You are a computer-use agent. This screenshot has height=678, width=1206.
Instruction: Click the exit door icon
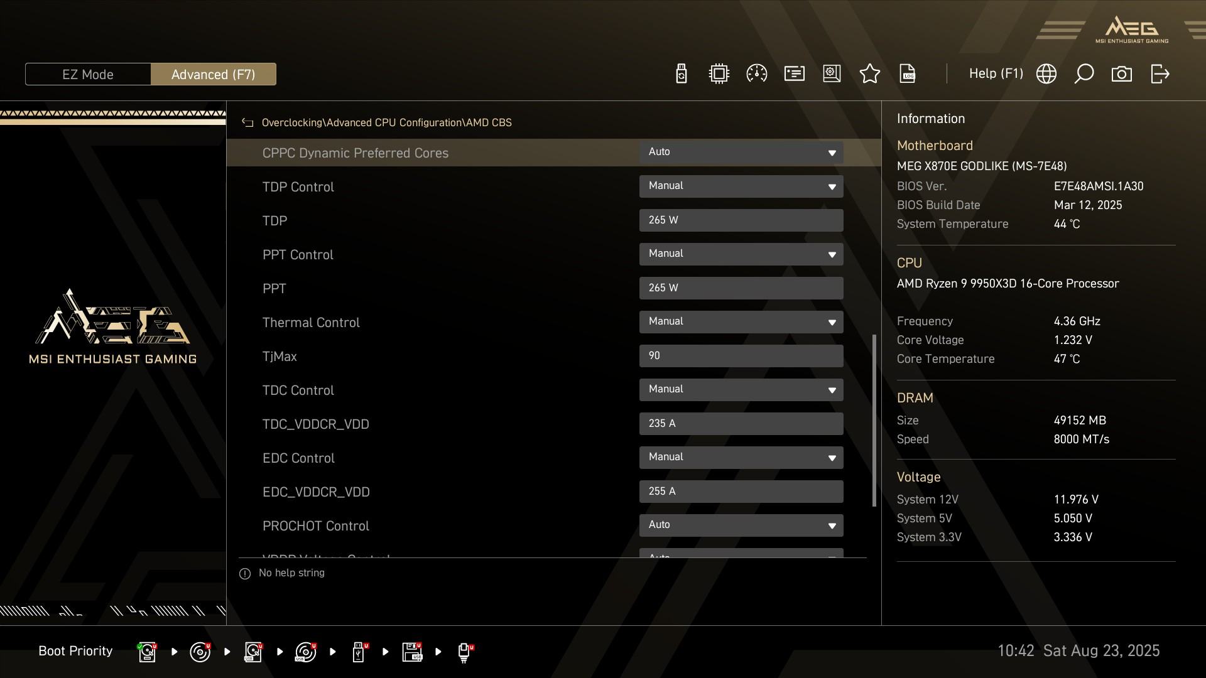click(x=1160, y=74)
